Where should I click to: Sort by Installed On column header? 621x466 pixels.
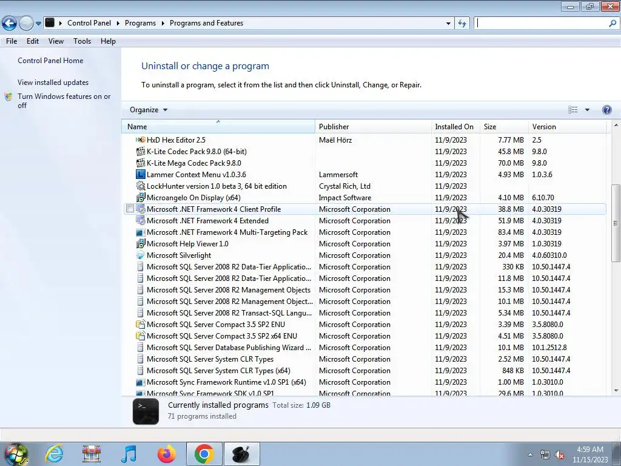455,126
